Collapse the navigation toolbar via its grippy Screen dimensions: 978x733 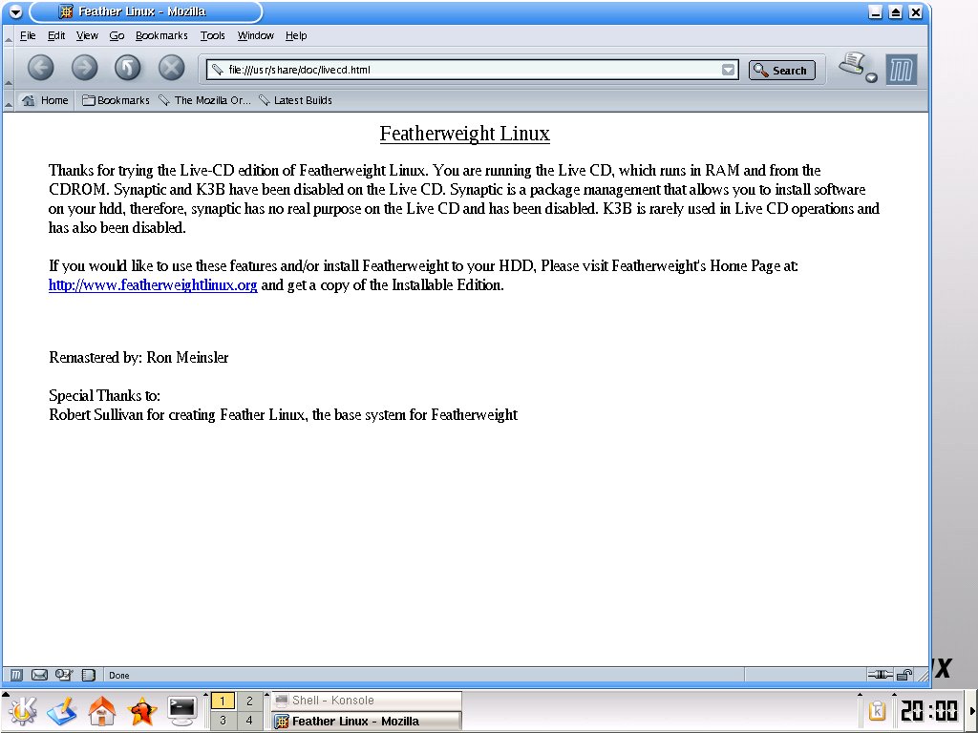8,68
